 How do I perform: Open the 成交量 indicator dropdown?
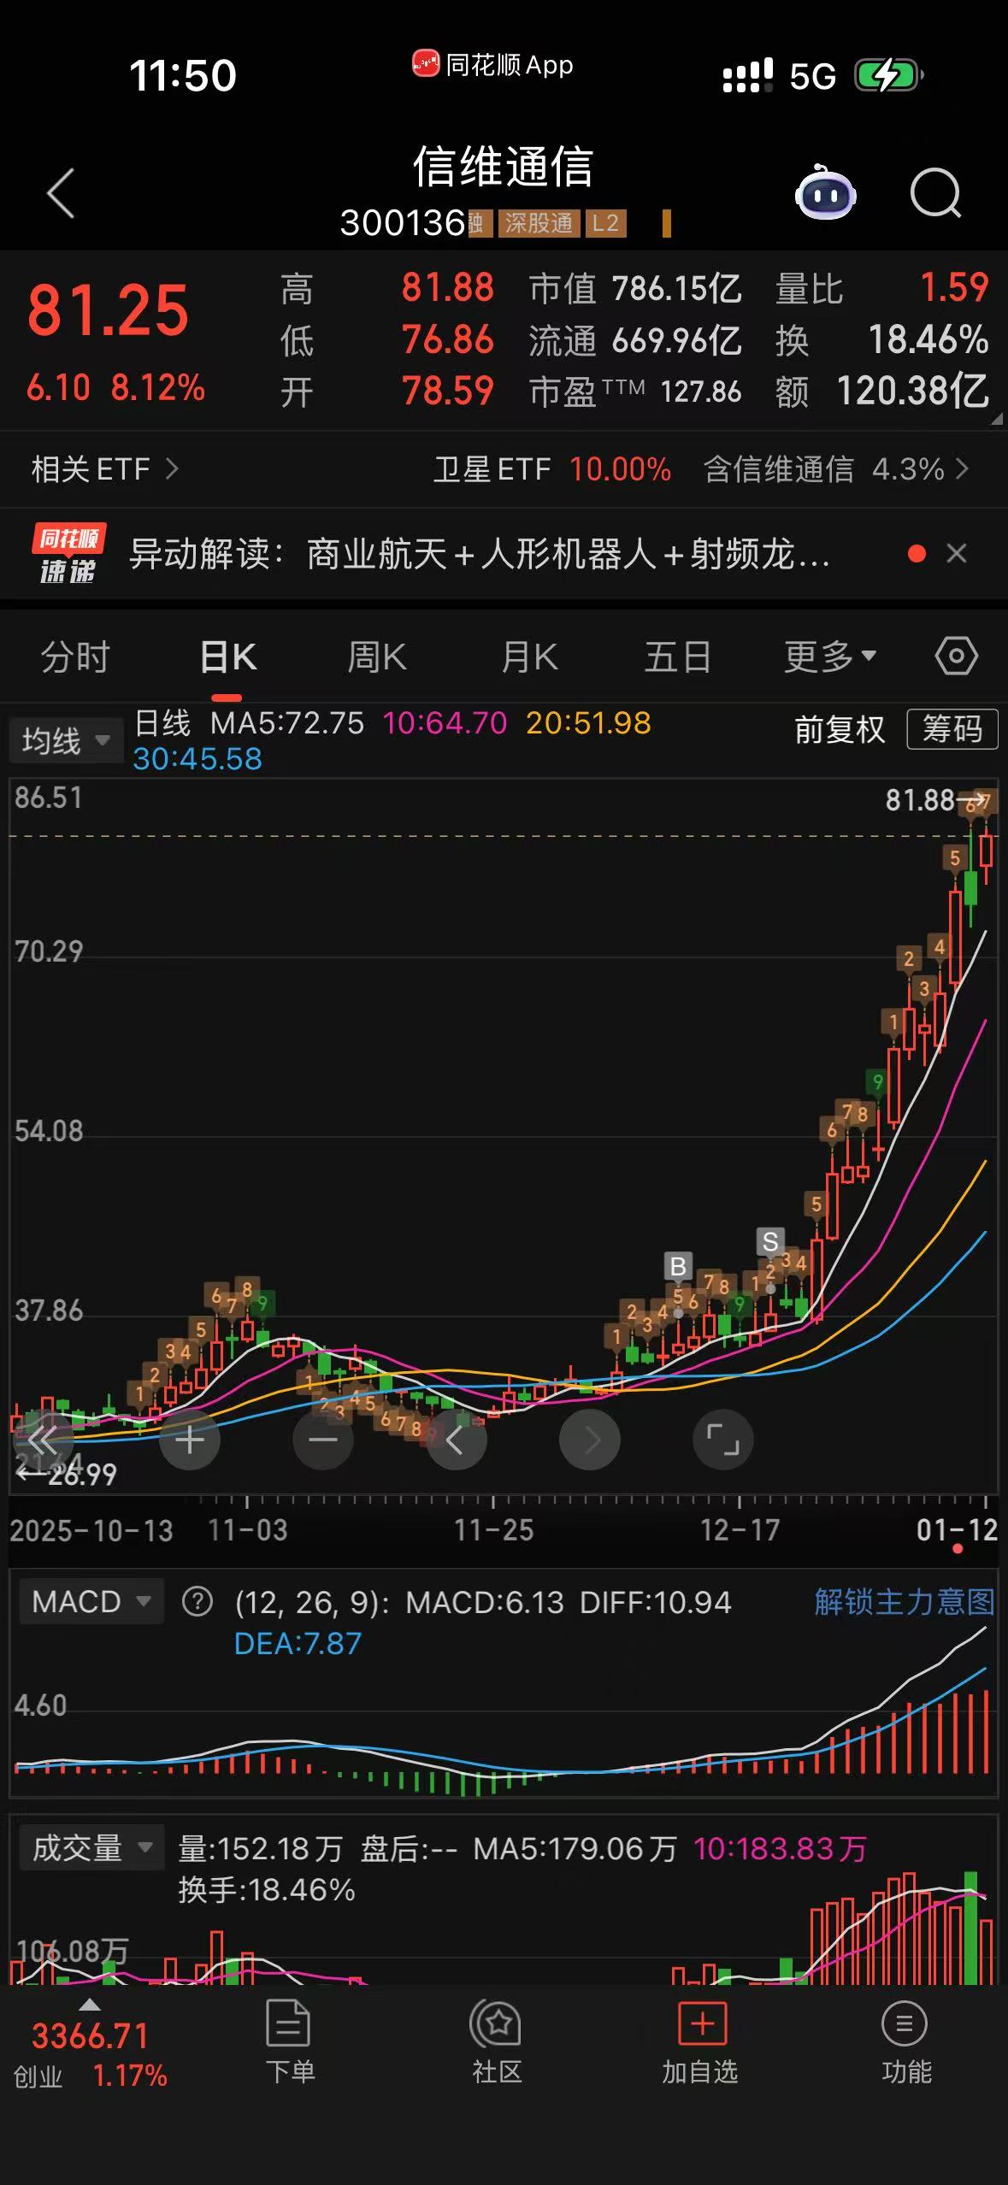[91, 1848]
